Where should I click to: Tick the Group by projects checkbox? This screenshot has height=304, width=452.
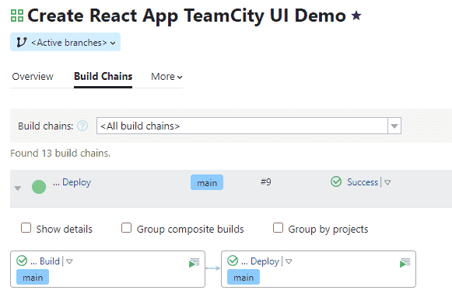(278, 228)
